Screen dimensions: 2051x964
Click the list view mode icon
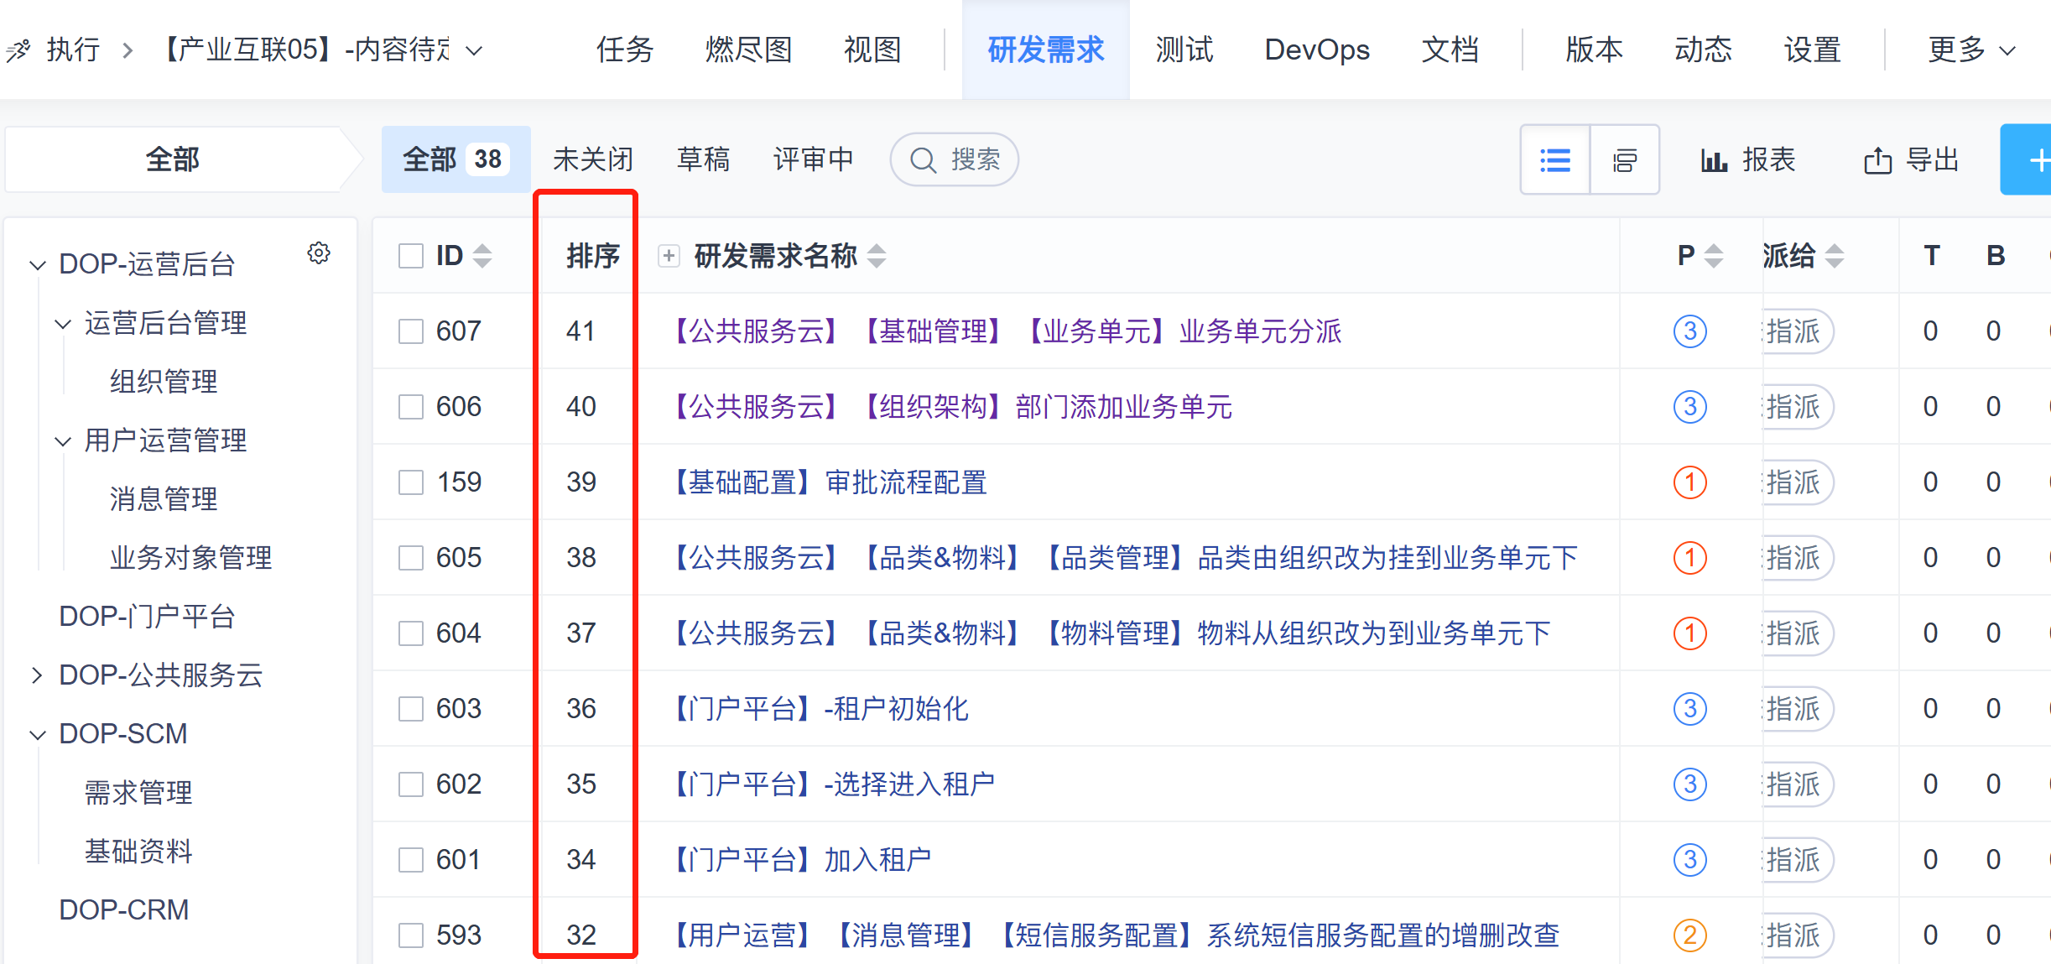tap(1554, 159)
